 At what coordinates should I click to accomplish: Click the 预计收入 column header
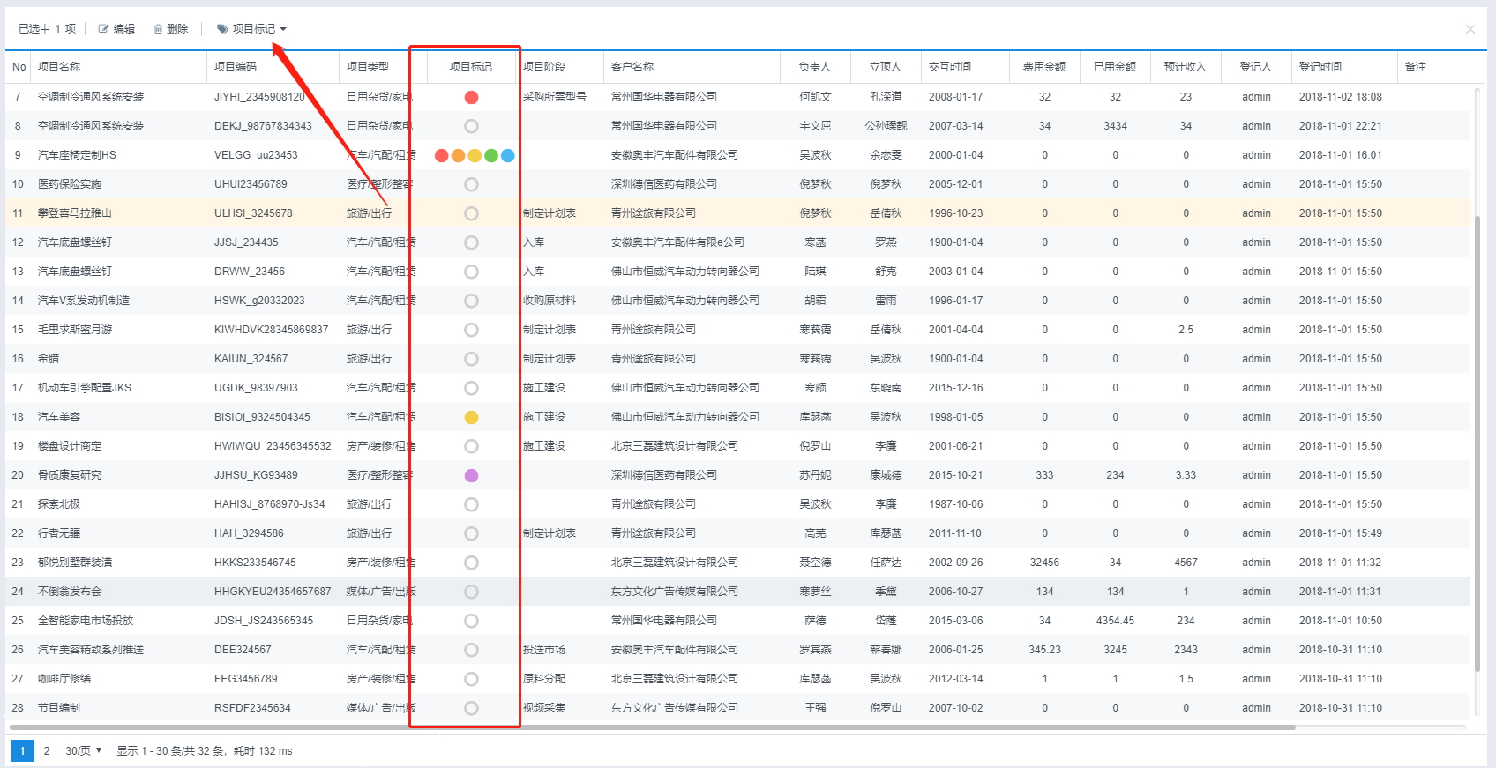[x=1186, y=67]
